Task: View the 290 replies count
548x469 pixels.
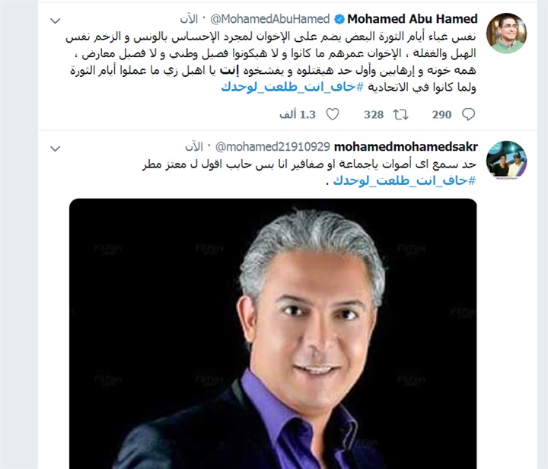Action: tap(441, 115)
